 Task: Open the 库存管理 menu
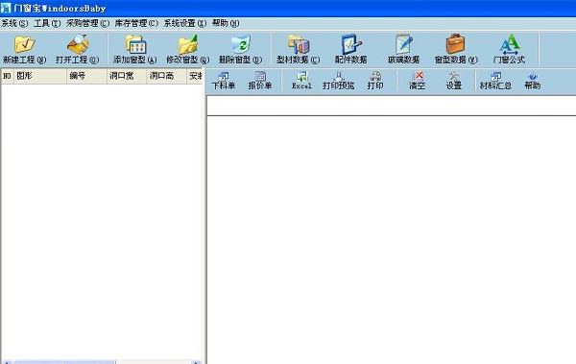136,24
